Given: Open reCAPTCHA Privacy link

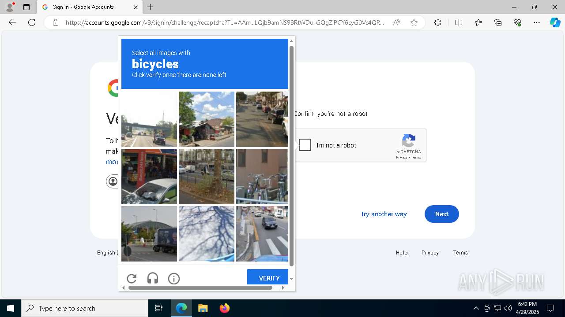Looking at the screenshot, I should [x=402, y=157].
